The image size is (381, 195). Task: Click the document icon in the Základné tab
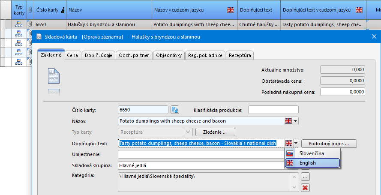click(54, 76)
